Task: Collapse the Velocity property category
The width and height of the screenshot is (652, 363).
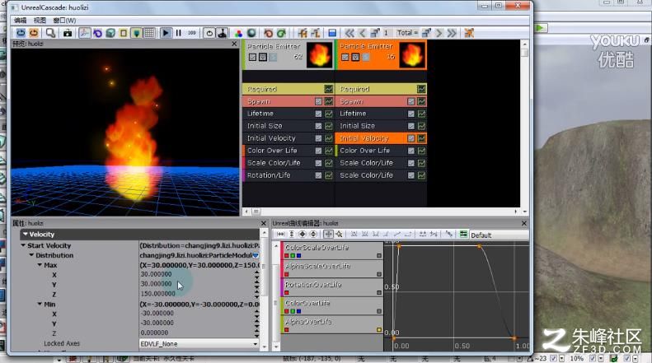Action: coord(26,235)
